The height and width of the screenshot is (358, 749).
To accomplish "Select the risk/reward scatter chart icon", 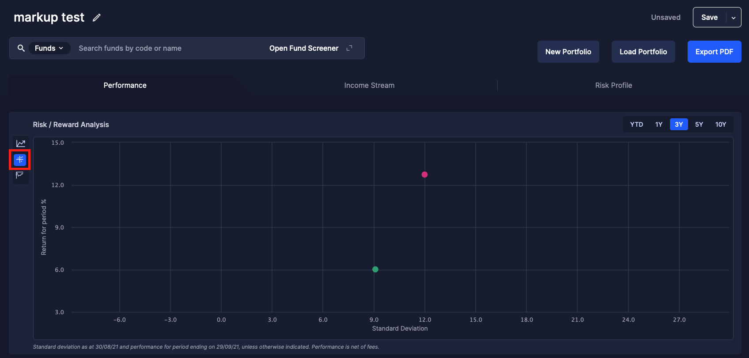I will point(20,159).
